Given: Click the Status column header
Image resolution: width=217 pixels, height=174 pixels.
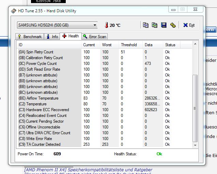Looking at the screenshot, I should click(x=171, y=45).
